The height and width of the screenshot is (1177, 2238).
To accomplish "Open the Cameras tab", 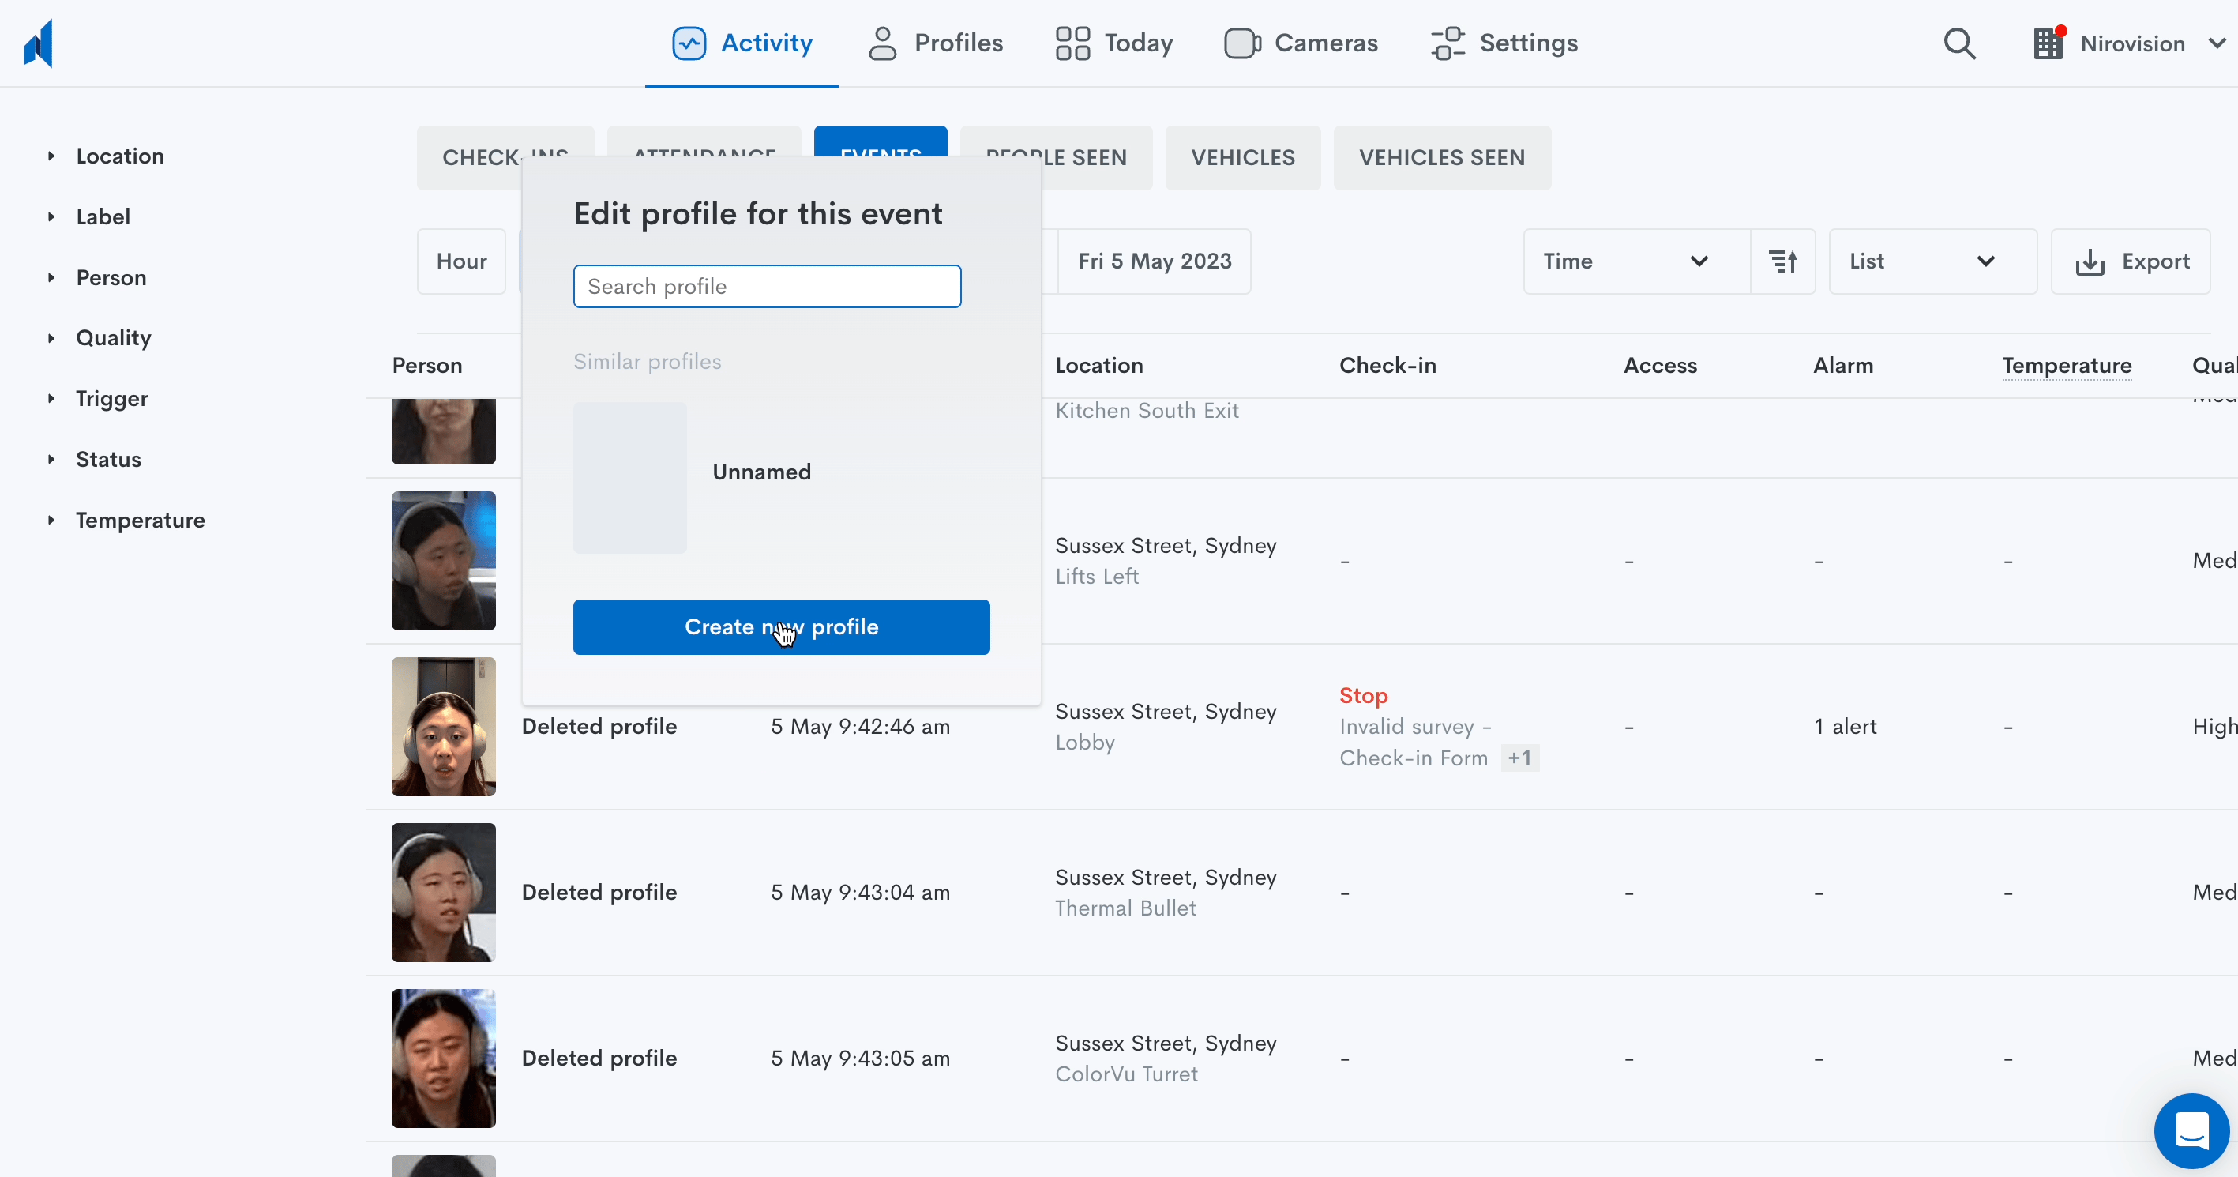I will pos(1301,43).
